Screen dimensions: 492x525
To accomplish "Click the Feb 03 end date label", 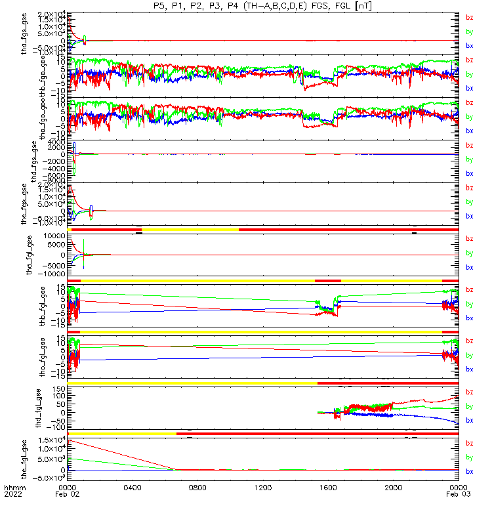I will pyautogui.click(x=458, y=494).
